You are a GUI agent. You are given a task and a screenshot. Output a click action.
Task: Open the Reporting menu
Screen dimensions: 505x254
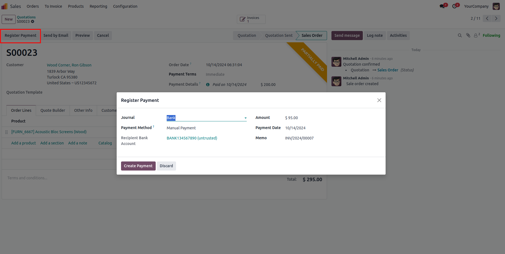point(98,6)
